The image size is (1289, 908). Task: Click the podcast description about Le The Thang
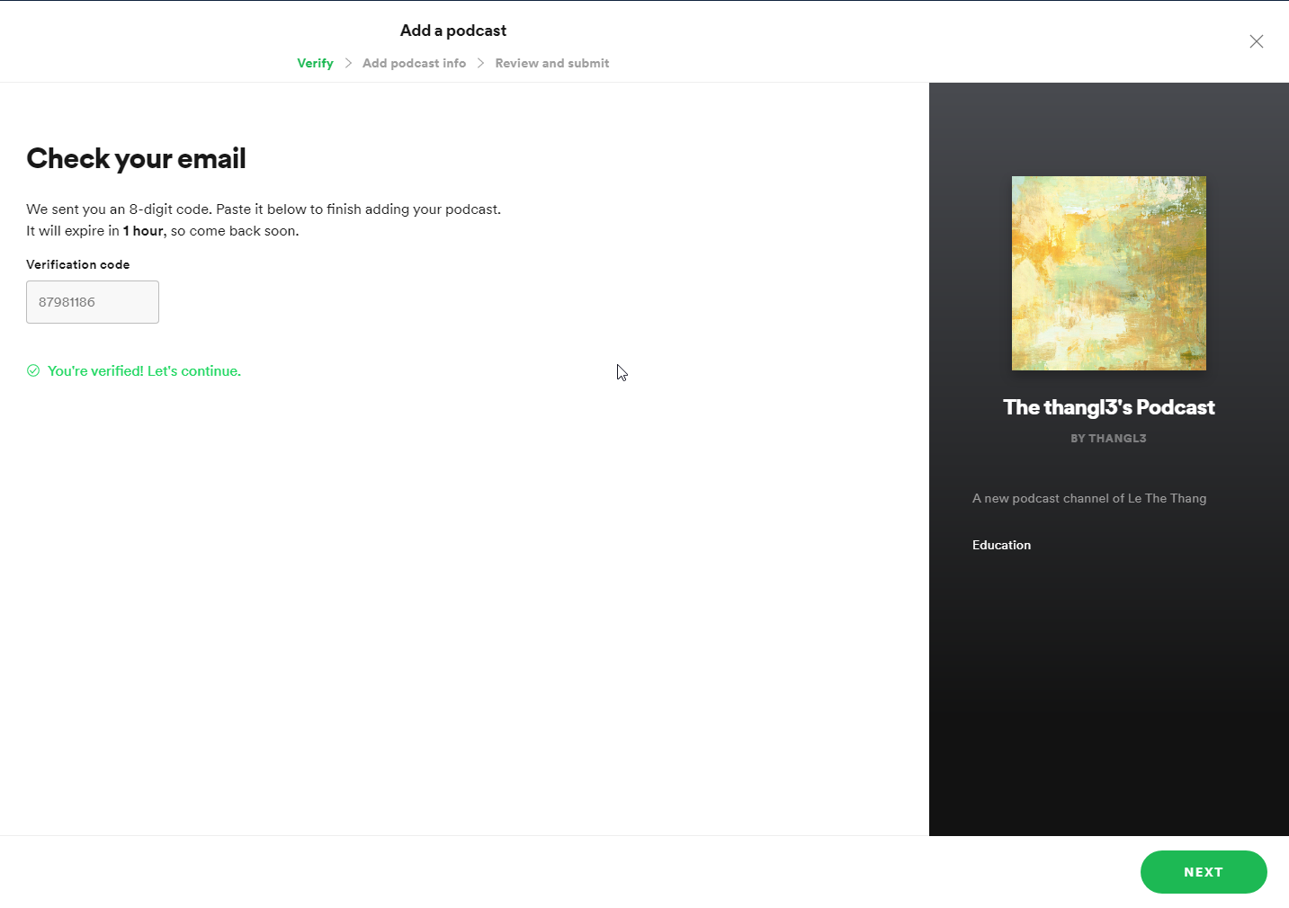(x=1089, y=498)
